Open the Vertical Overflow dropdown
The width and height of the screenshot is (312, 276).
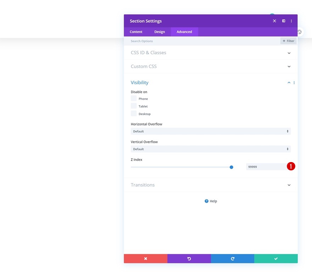[x=211, y=149]
